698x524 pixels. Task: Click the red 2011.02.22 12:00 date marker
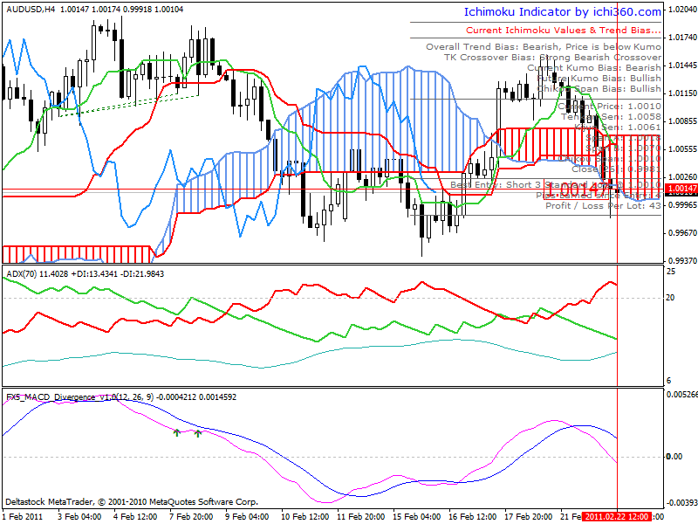(617, 517)
